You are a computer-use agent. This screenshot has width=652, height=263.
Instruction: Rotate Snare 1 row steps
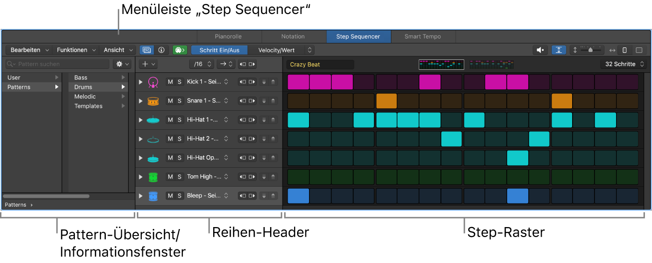click(x=247, y=101)
